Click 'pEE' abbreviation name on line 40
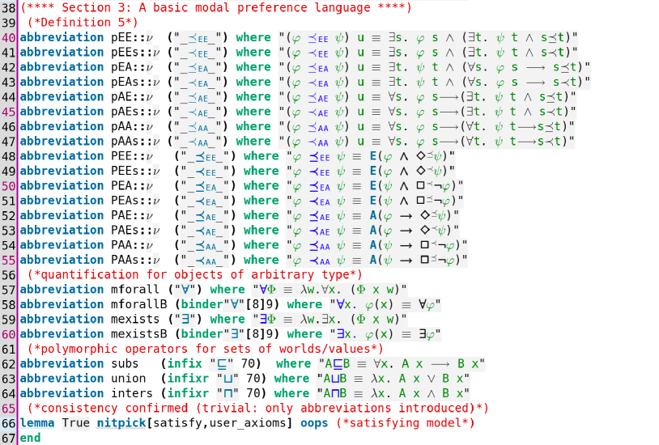This screenshot has width=659, height=445. [x=121, y=37]
